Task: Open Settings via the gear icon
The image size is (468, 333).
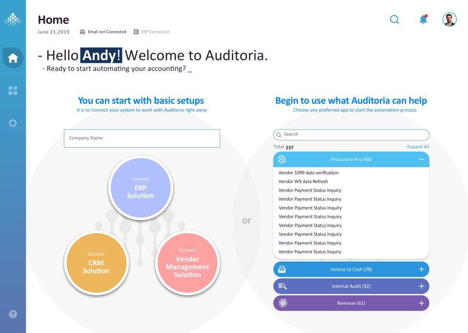Action: [x=13, y=123]
